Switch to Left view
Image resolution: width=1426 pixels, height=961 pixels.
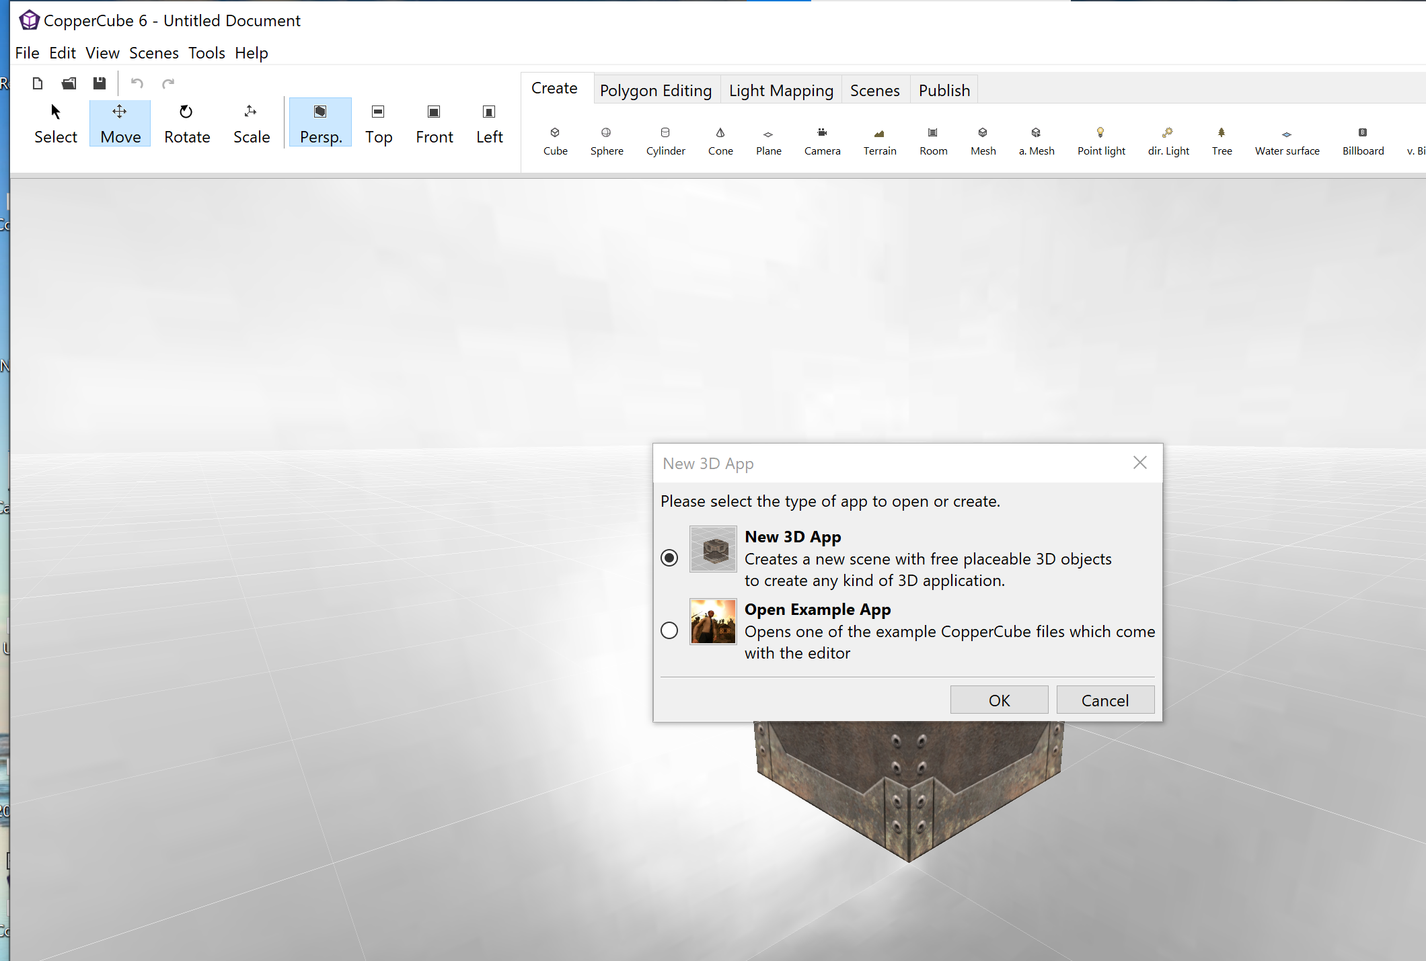490,124
